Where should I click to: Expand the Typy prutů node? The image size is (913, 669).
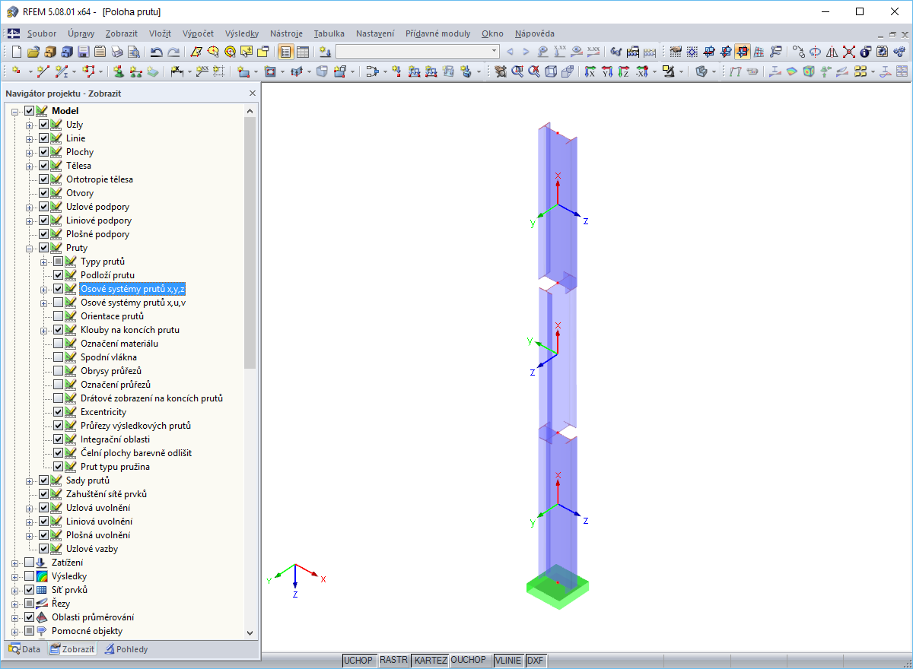click(44, 262)
